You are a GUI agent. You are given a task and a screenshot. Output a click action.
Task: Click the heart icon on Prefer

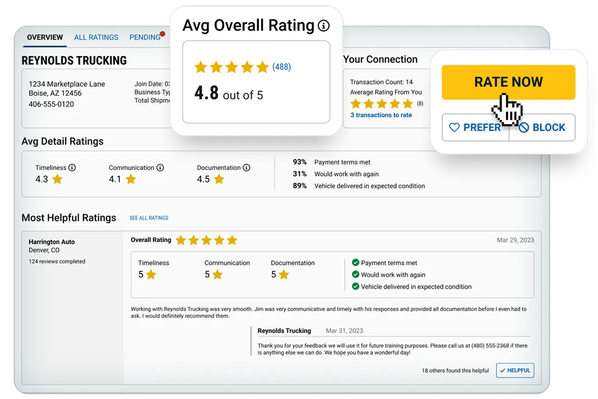(x=454, y=128)
